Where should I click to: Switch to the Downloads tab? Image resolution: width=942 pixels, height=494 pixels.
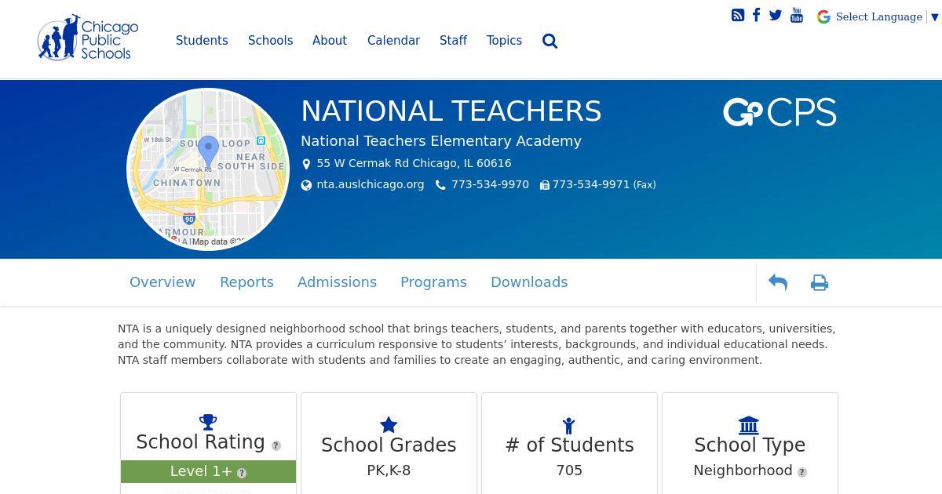coord(529,282)
